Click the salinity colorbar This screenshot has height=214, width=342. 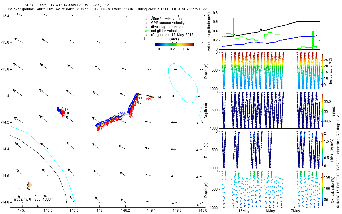(x=322, y=110)
